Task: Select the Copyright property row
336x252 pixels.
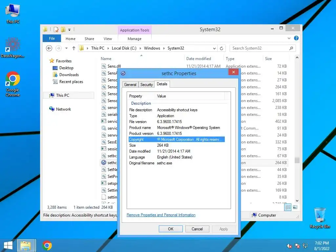Action: pyautogui.click(x=177, y=139)
